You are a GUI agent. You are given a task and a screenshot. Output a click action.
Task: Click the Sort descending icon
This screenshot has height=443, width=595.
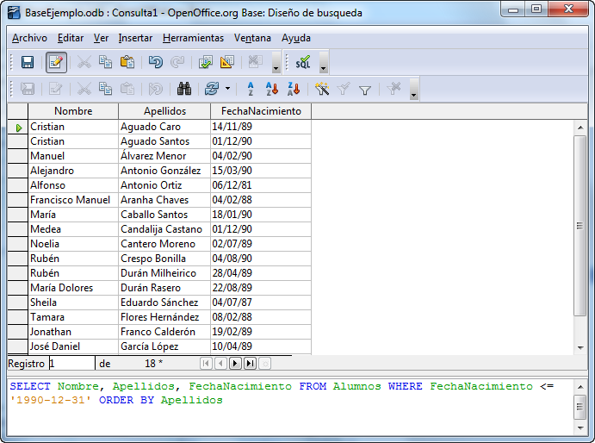(294, 89)
